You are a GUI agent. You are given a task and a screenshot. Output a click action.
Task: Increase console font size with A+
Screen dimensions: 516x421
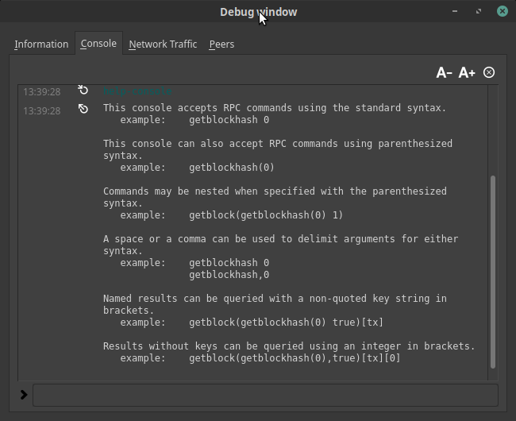click(467, 72)
